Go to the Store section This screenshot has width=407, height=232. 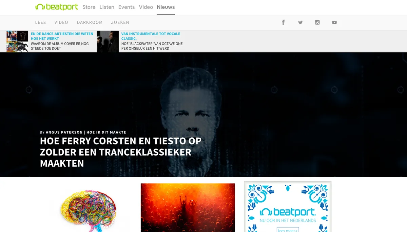pyautogui.click(x=89, y=7)
